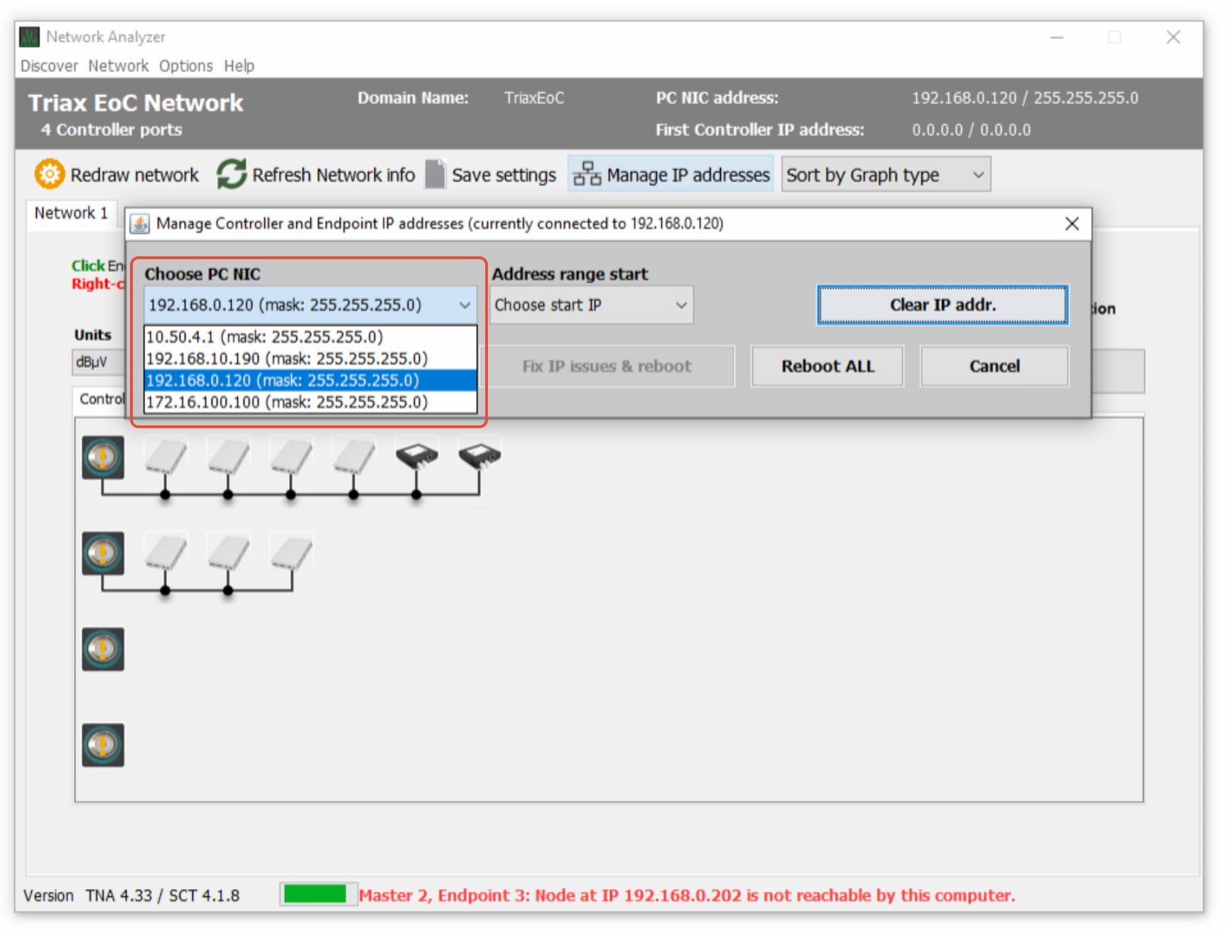
Task: Open the Network menu
Action: pyautogui.click(x=118, y=66)
